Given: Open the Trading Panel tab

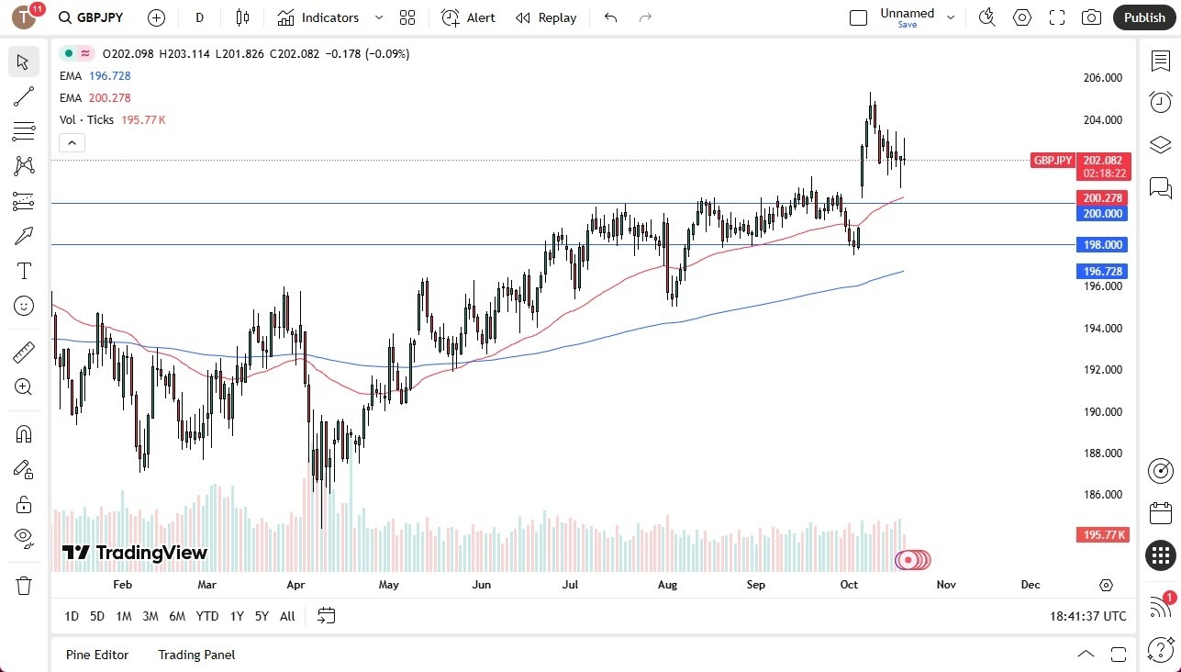Looking at the screenshot, I should [195, 654].
